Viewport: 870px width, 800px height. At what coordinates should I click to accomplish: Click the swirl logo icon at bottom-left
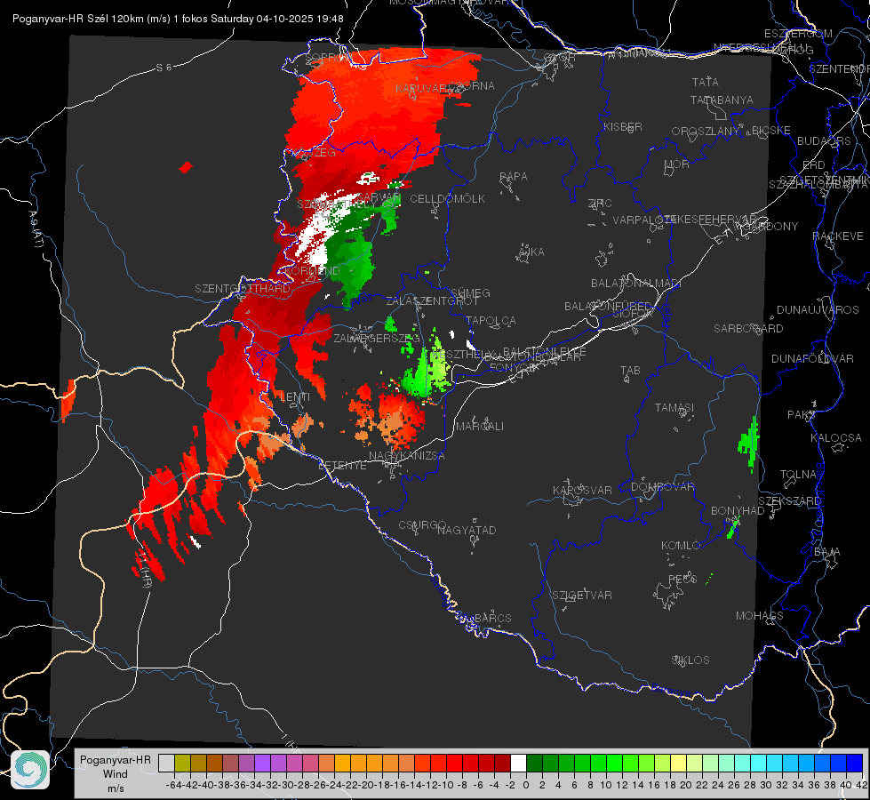pos(30,770)
